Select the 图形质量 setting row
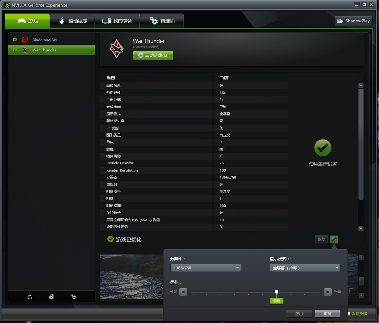 tap(194, 135)
